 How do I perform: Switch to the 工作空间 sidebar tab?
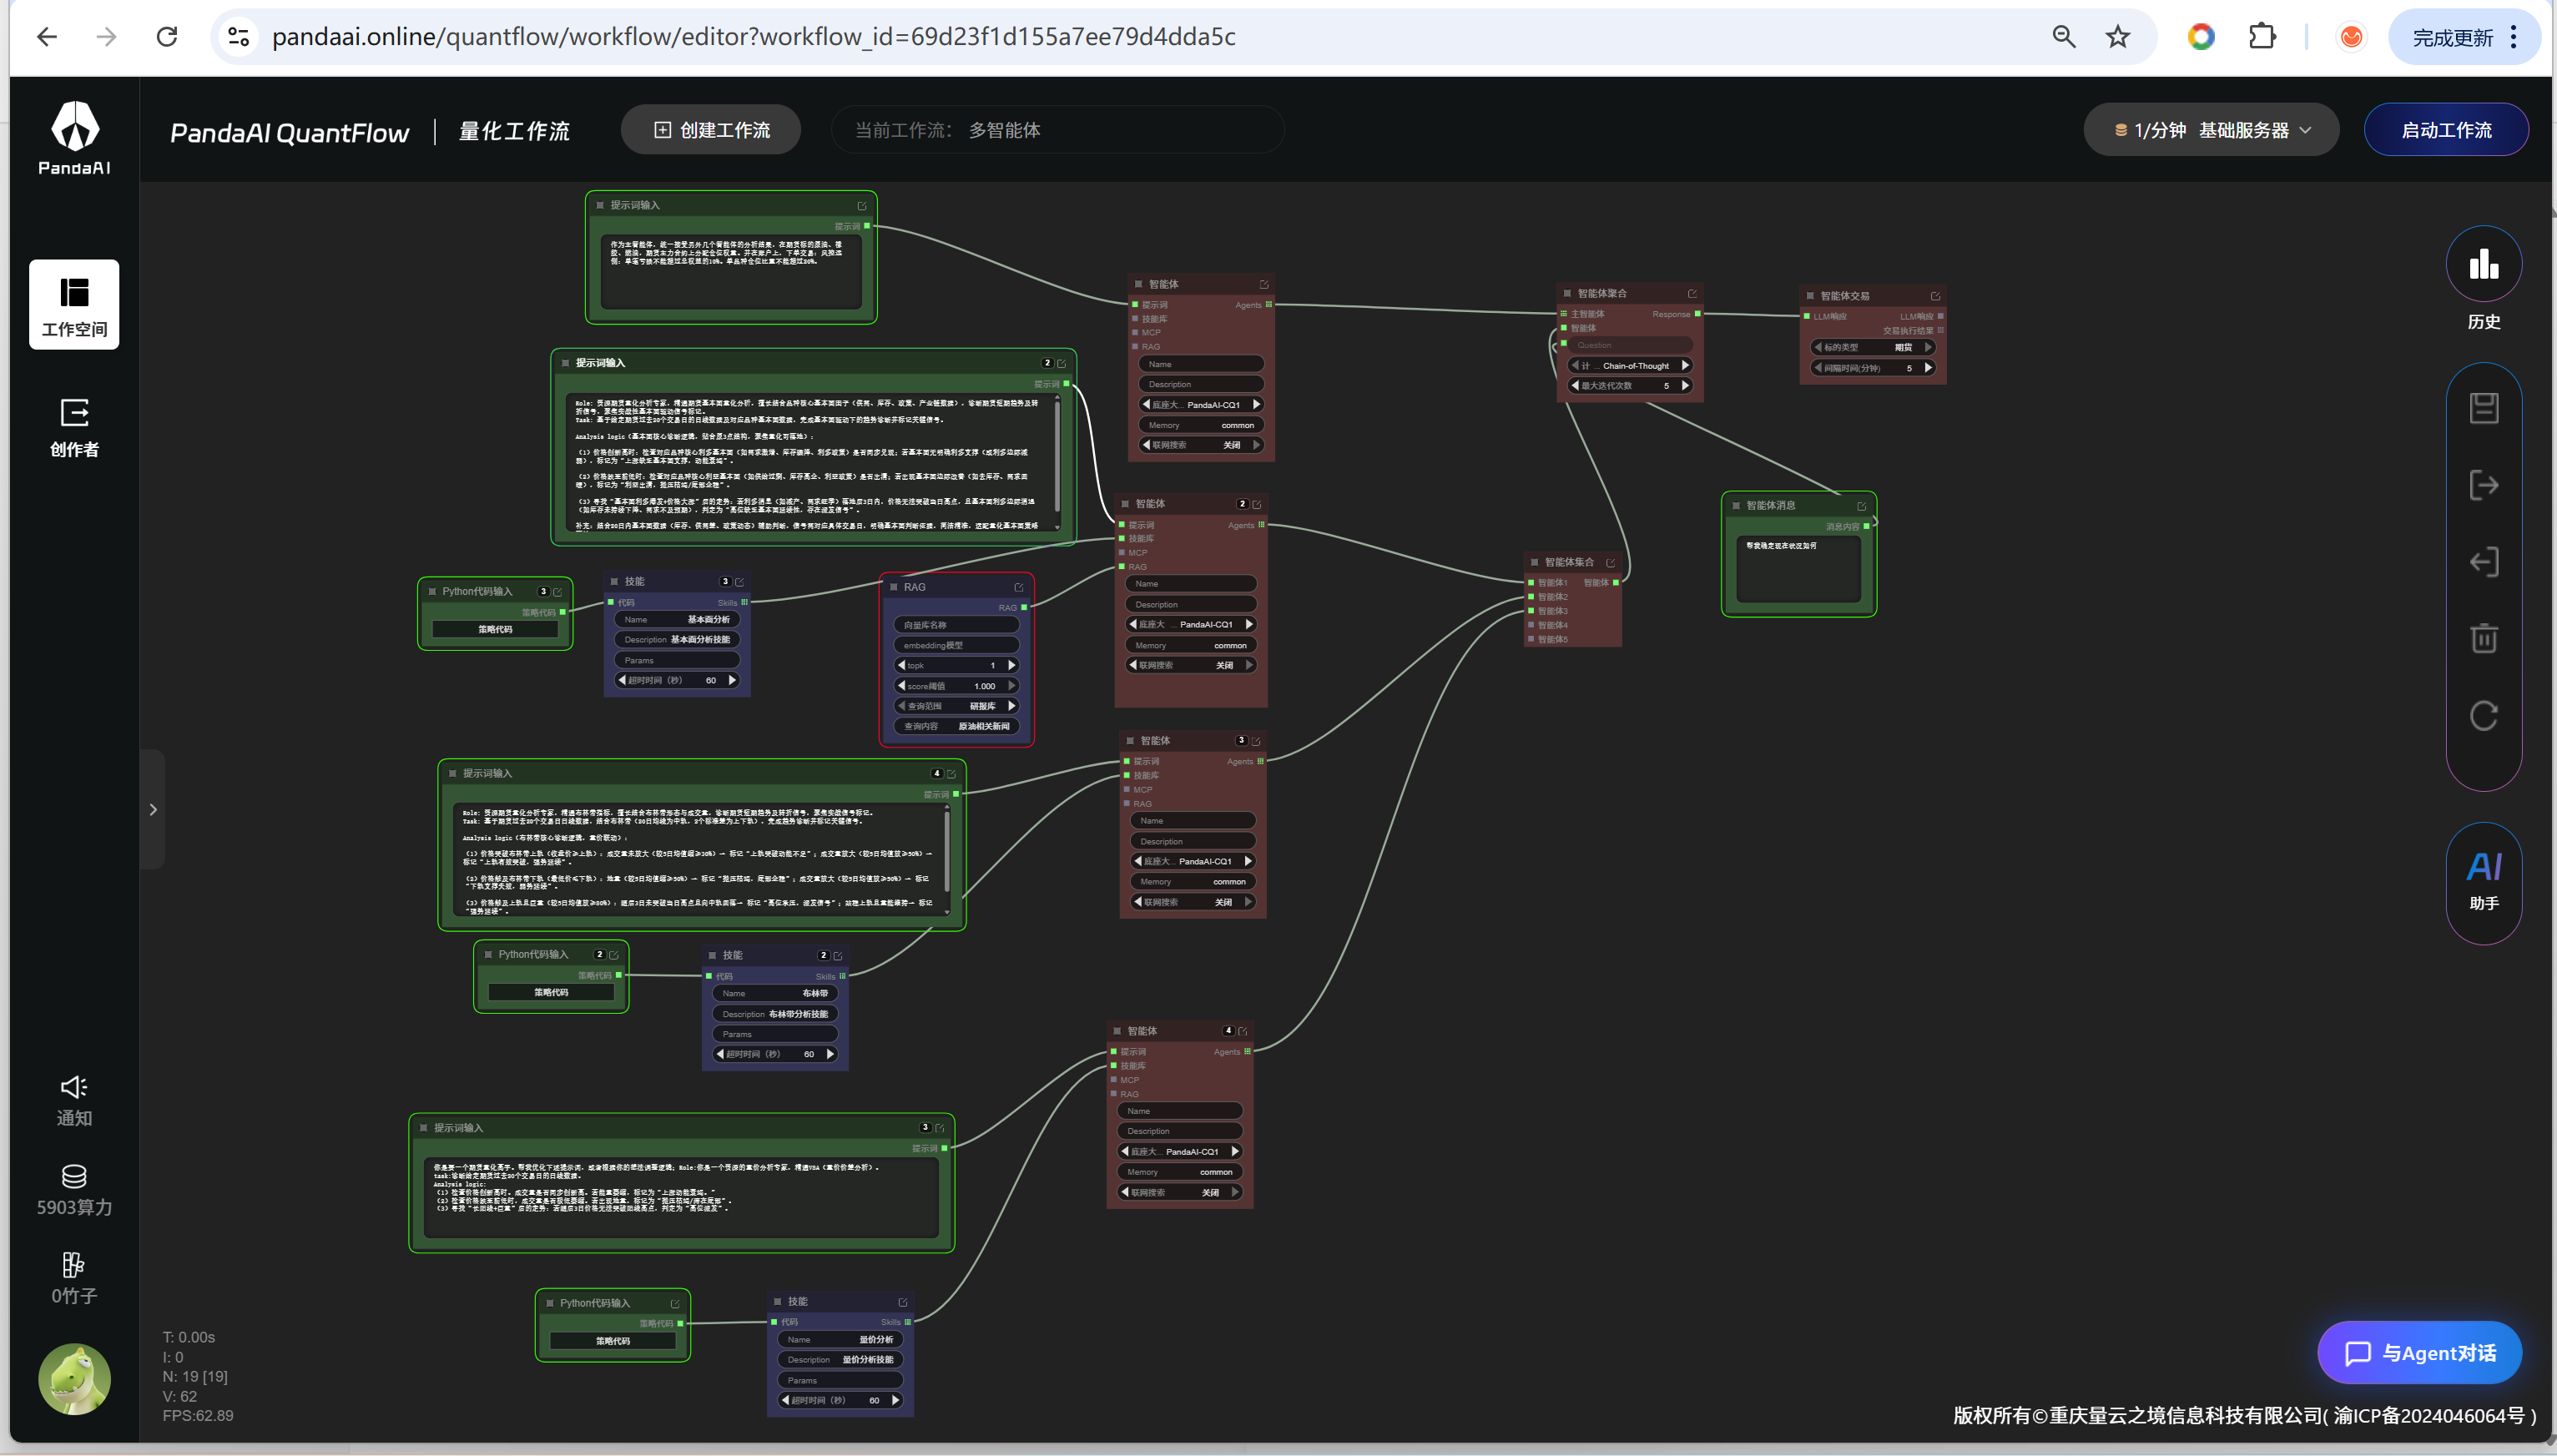pos(74,305)
